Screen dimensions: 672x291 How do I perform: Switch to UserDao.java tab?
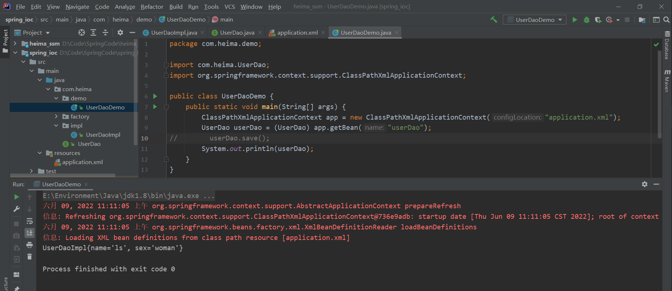point(237,32)
